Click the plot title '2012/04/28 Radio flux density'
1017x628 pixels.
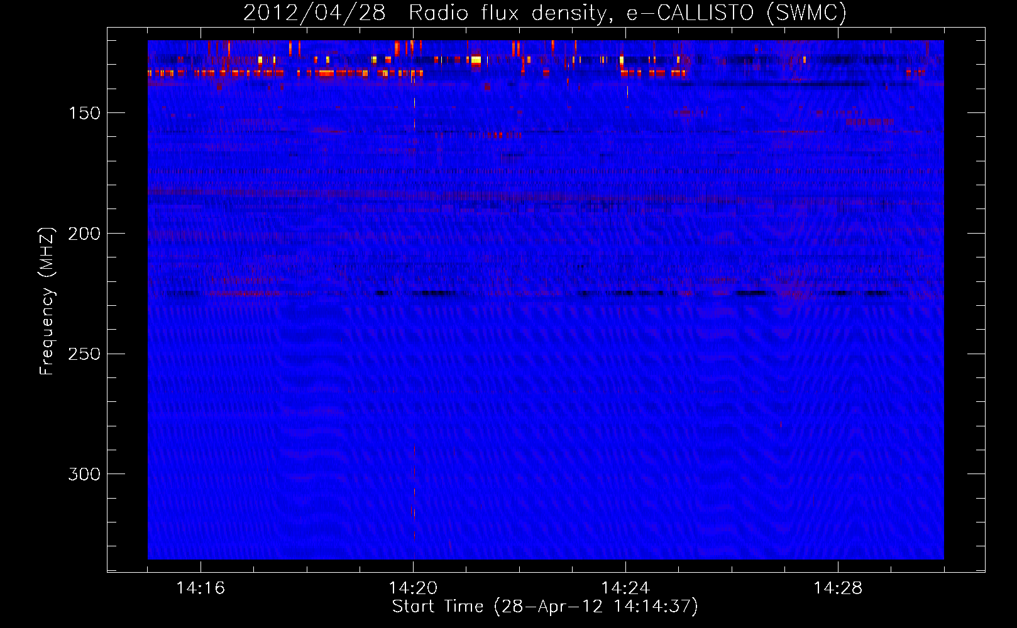[x=545, y=13]
